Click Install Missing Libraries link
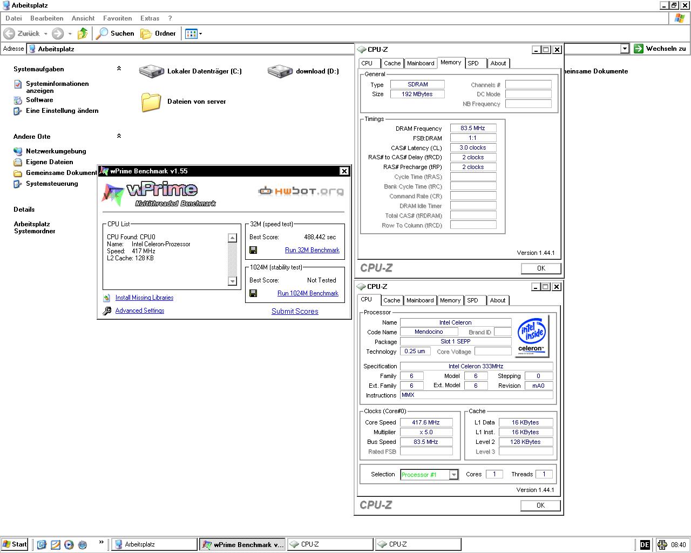Viewport: 691px width, 553px height. pyautogui.click(x=144, y=298)
